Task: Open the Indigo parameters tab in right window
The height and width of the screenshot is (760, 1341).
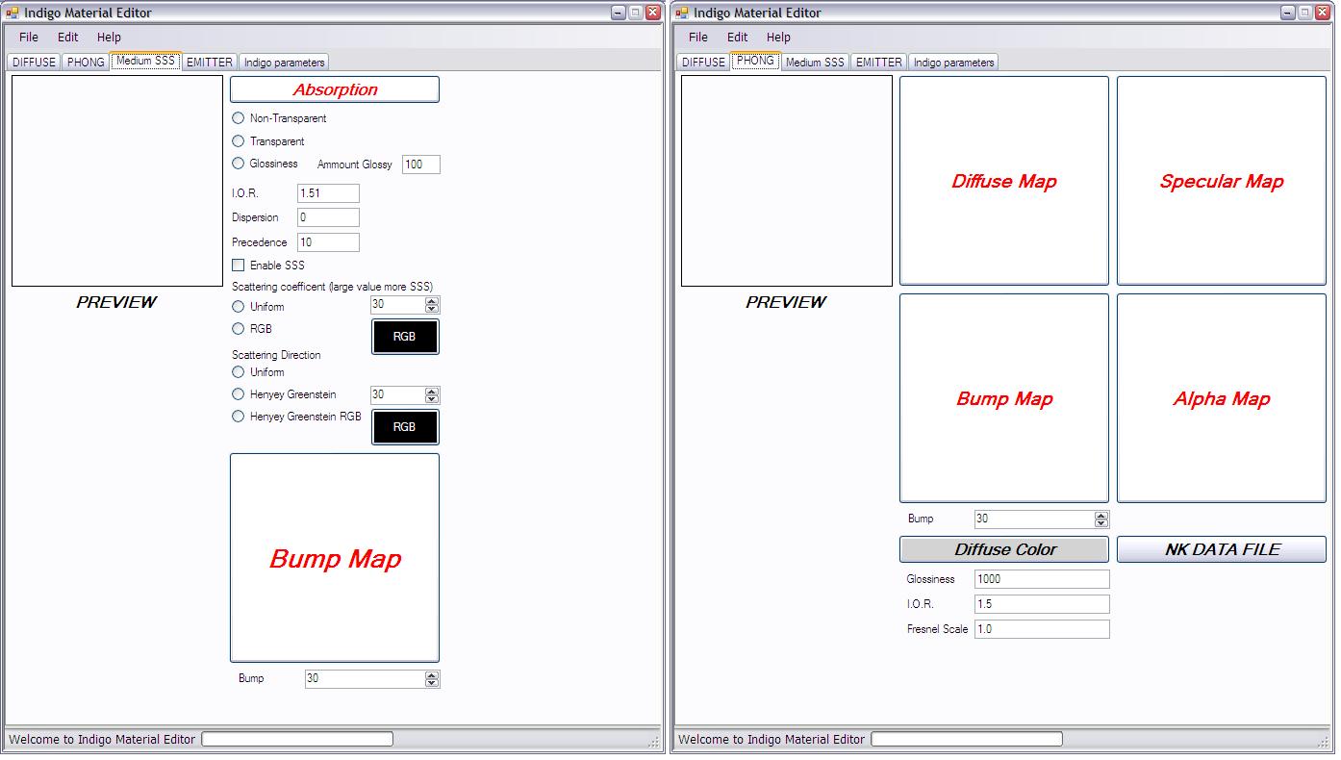Action: tap(953, 63)
